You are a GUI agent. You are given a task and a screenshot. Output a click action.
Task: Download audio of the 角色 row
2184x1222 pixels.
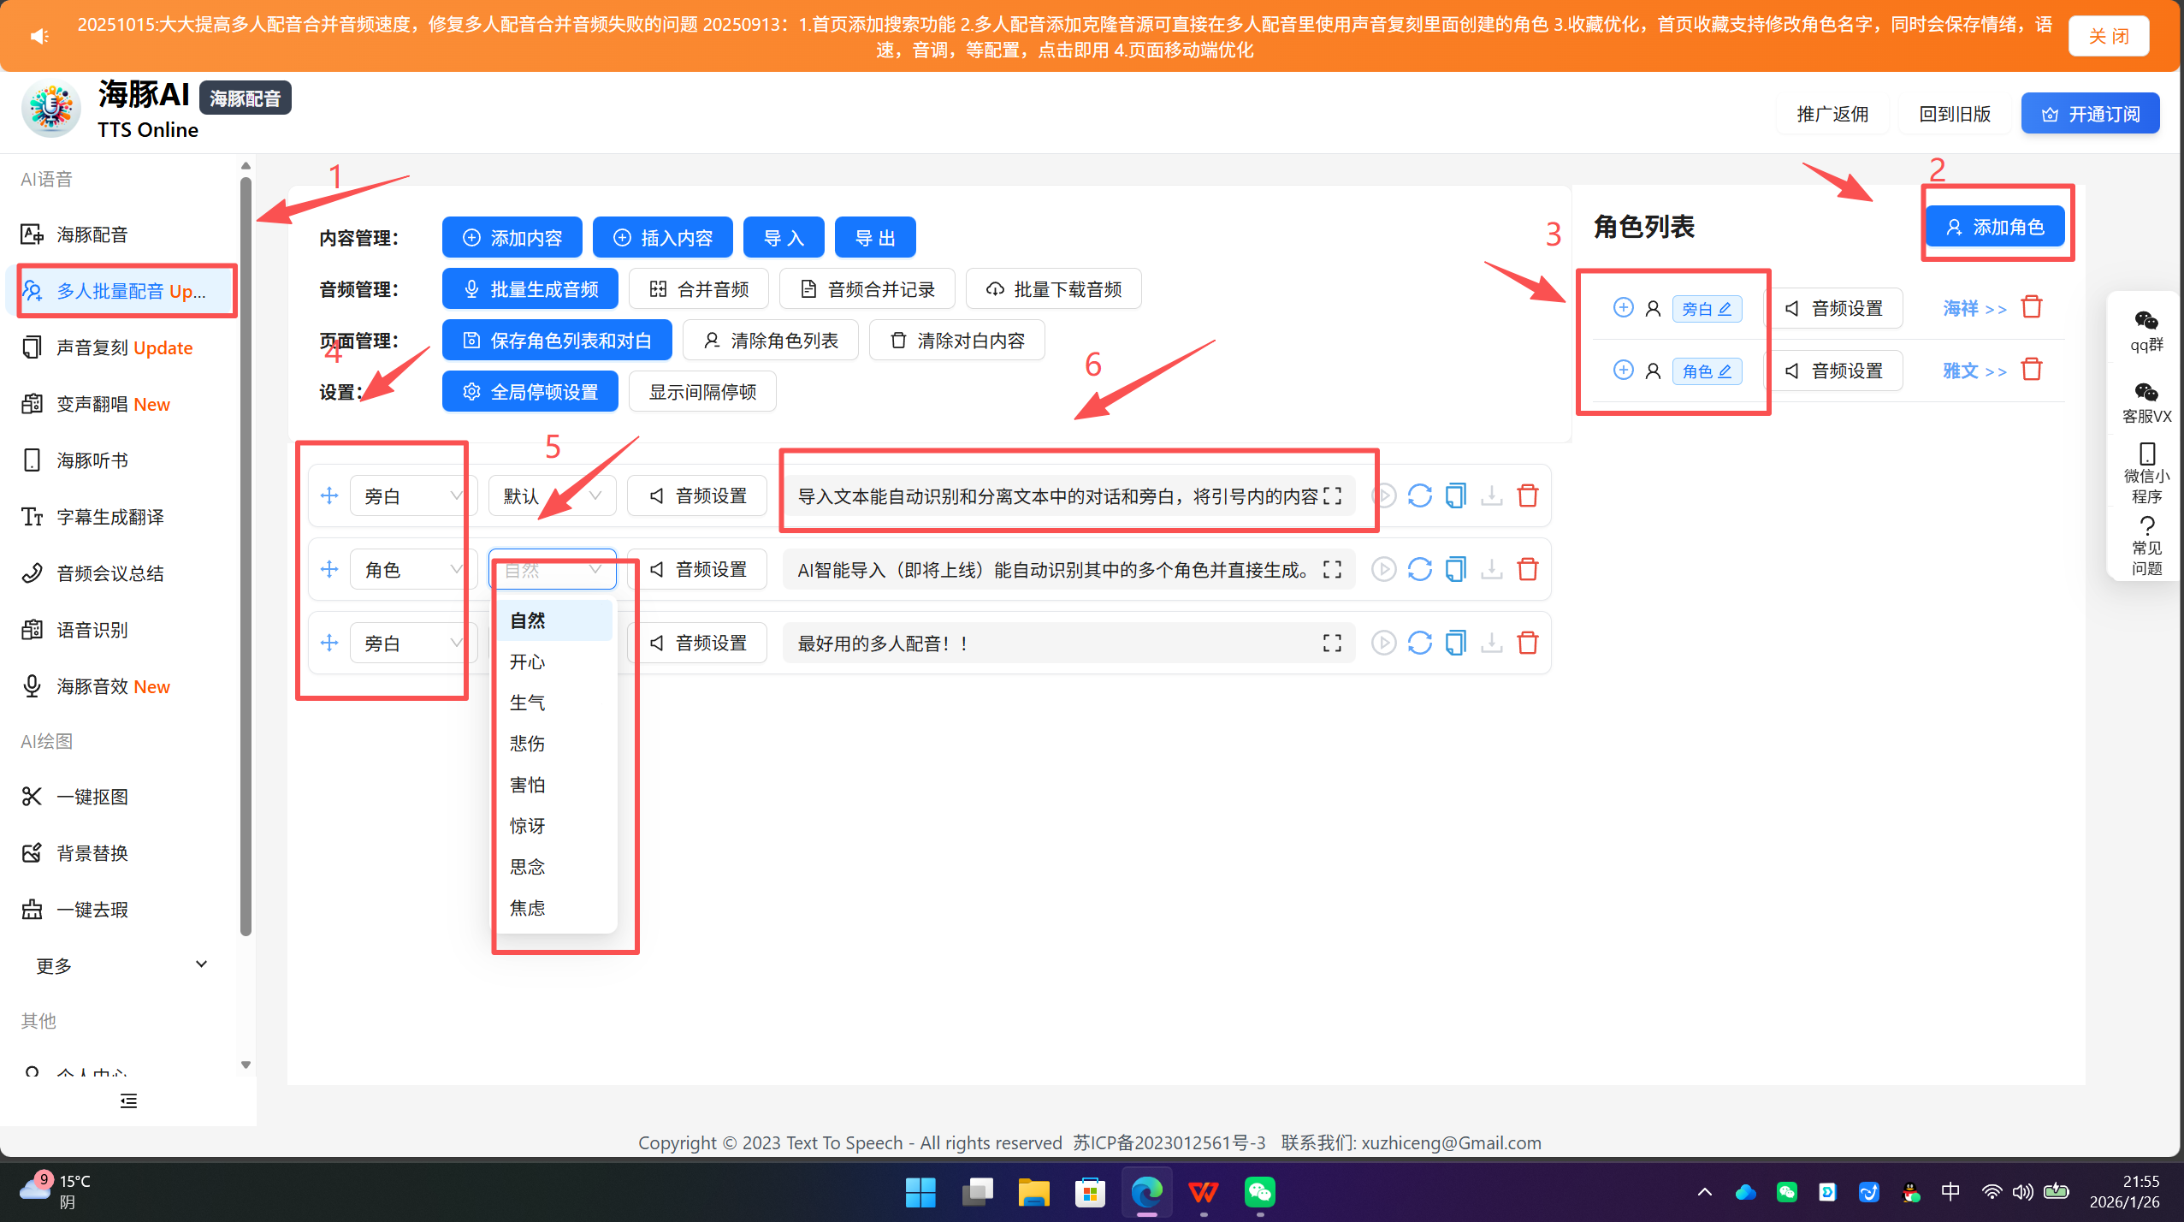[x=1491, y=569]
